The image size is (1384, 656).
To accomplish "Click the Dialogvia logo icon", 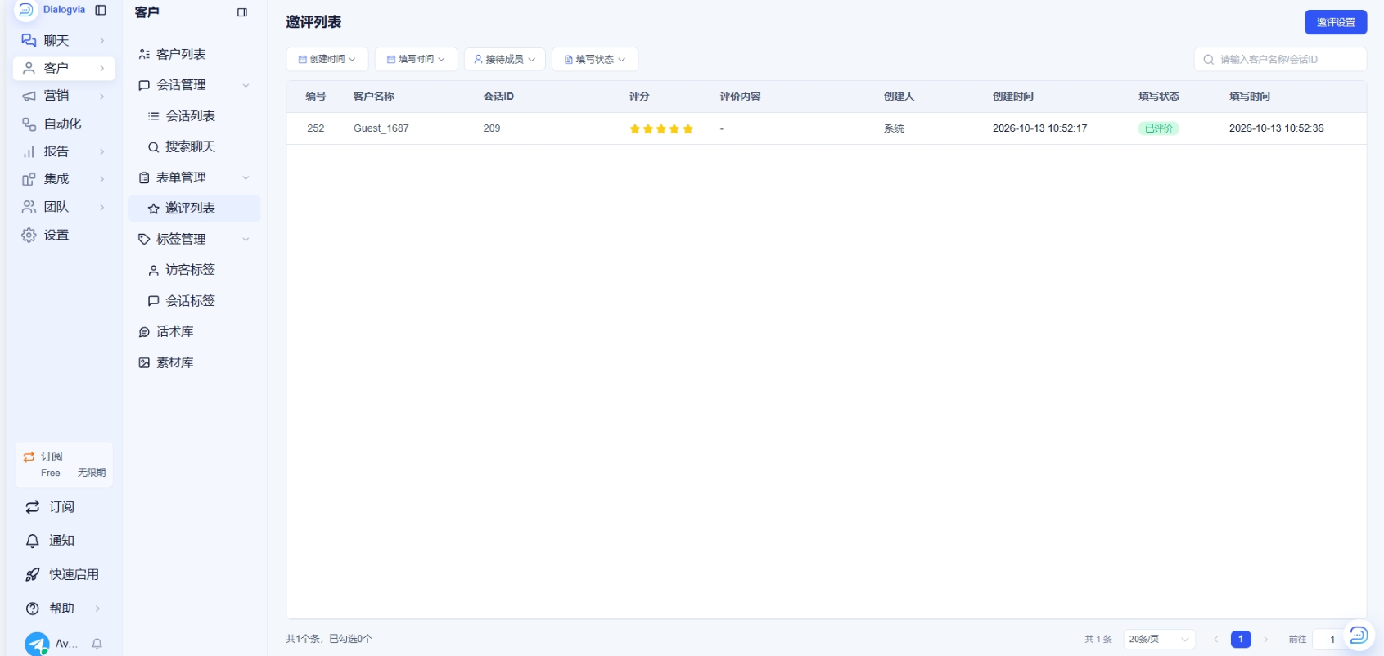I will point(25,10).
